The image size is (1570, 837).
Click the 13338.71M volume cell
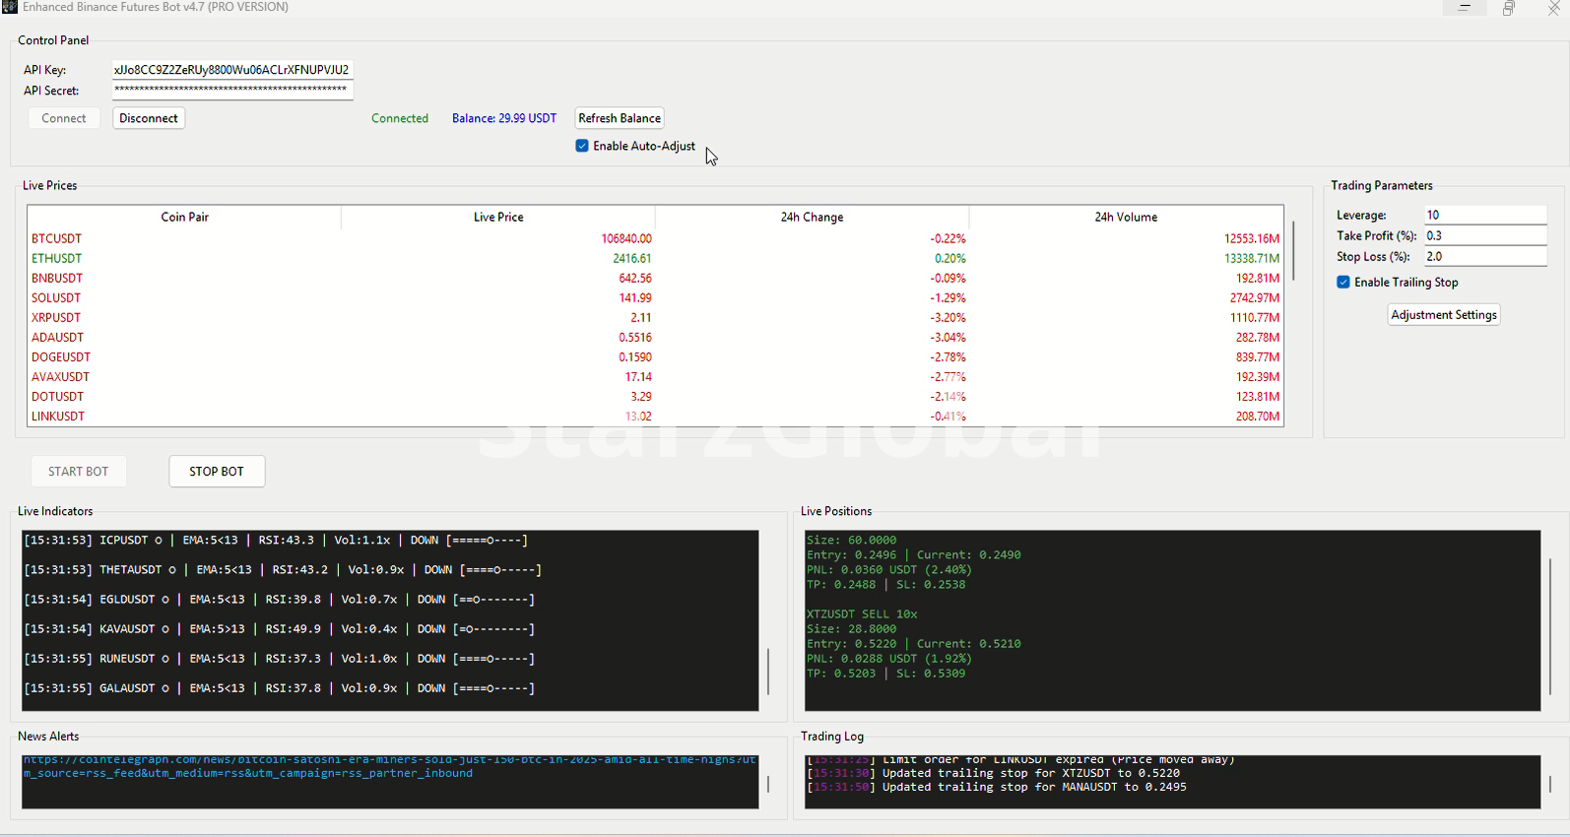(x=1252, y=258)
